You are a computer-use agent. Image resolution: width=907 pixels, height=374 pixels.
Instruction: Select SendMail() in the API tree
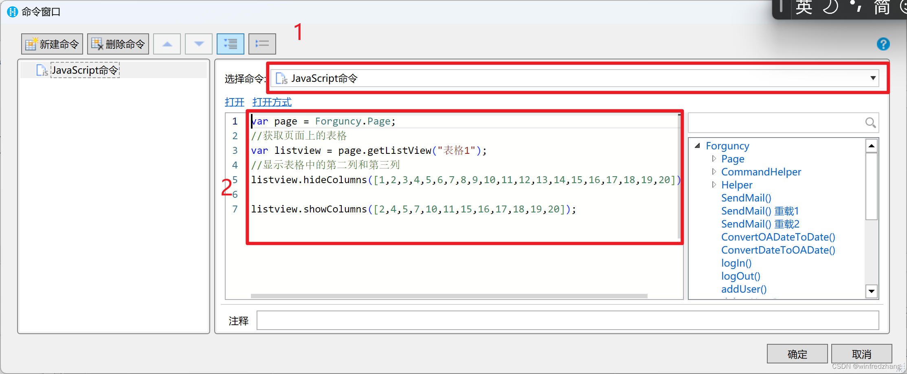pyautogui.click(x=746, y=198)
